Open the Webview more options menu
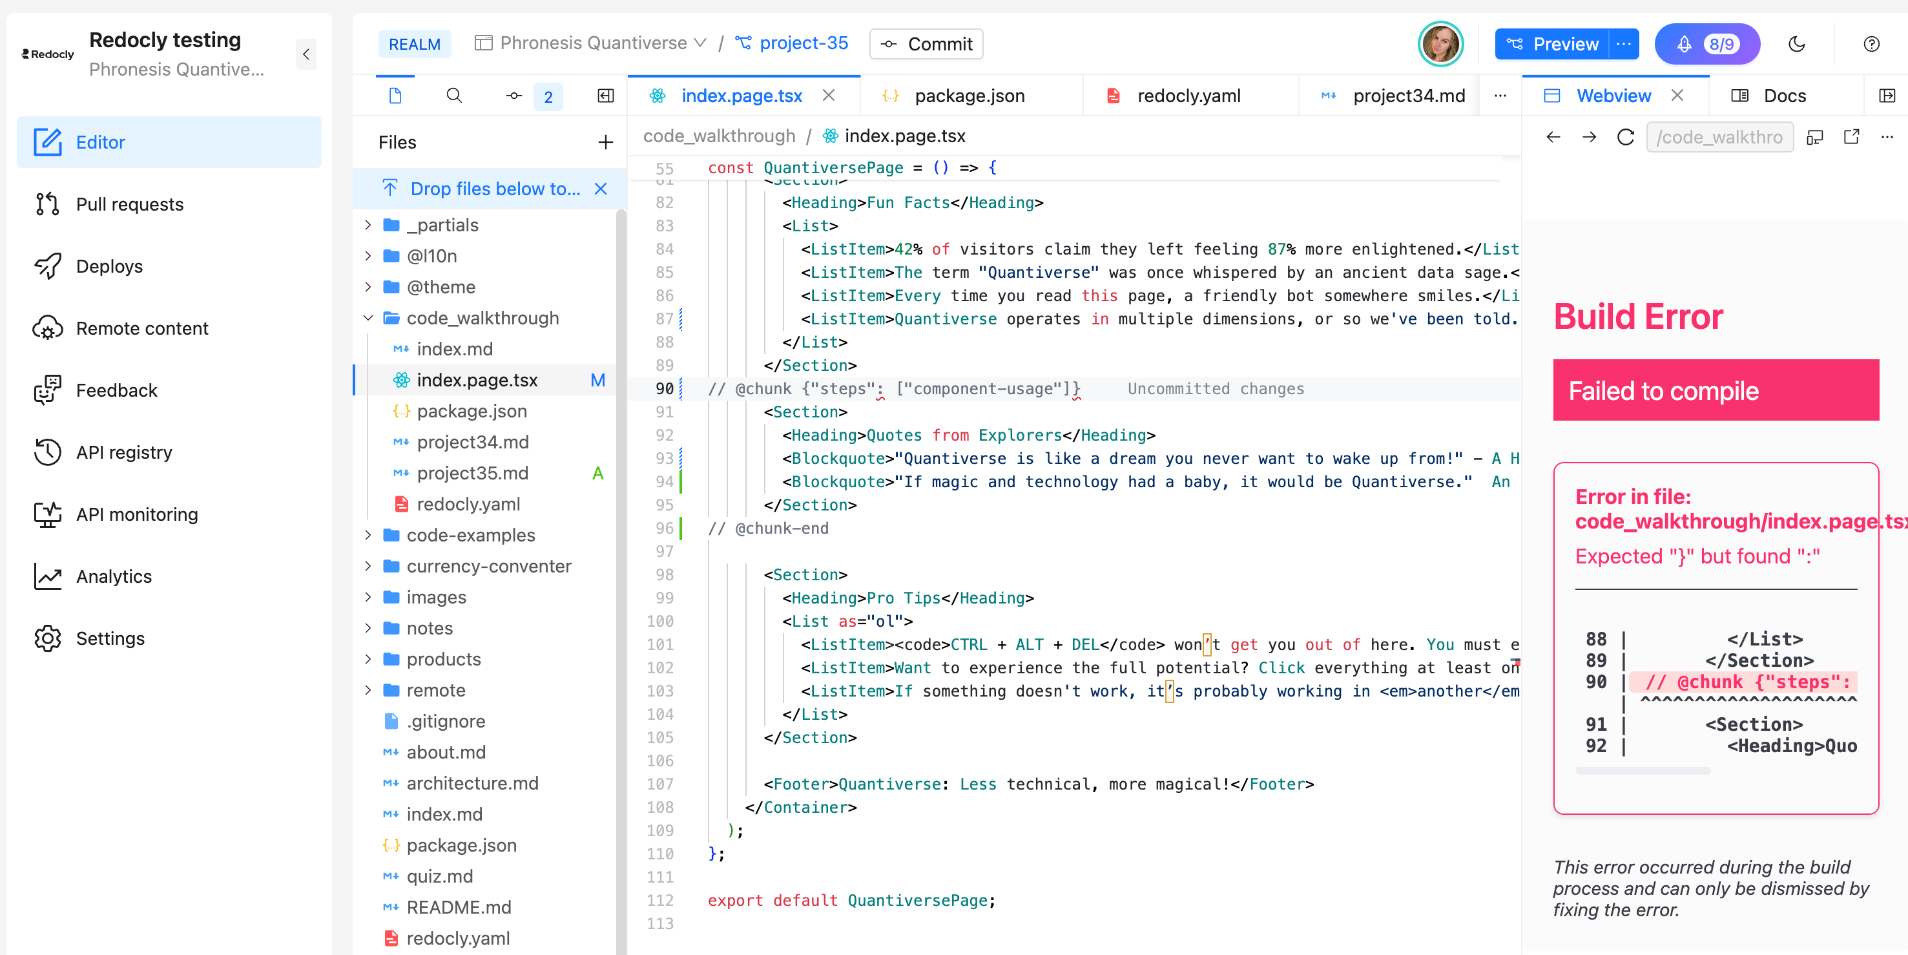Screen dimensions: 1908x955 [x=1887, y=137]
